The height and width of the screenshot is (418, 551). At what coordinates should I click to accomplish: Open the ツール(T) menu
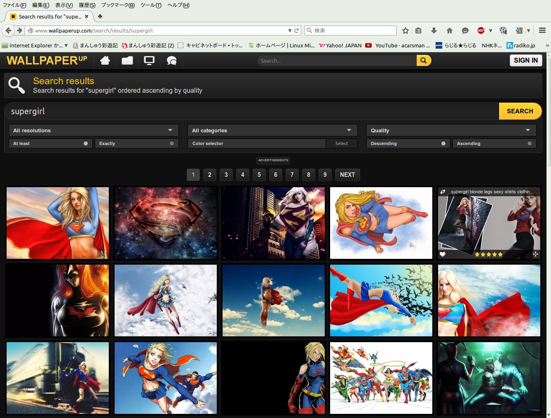(x=151, y=5)
